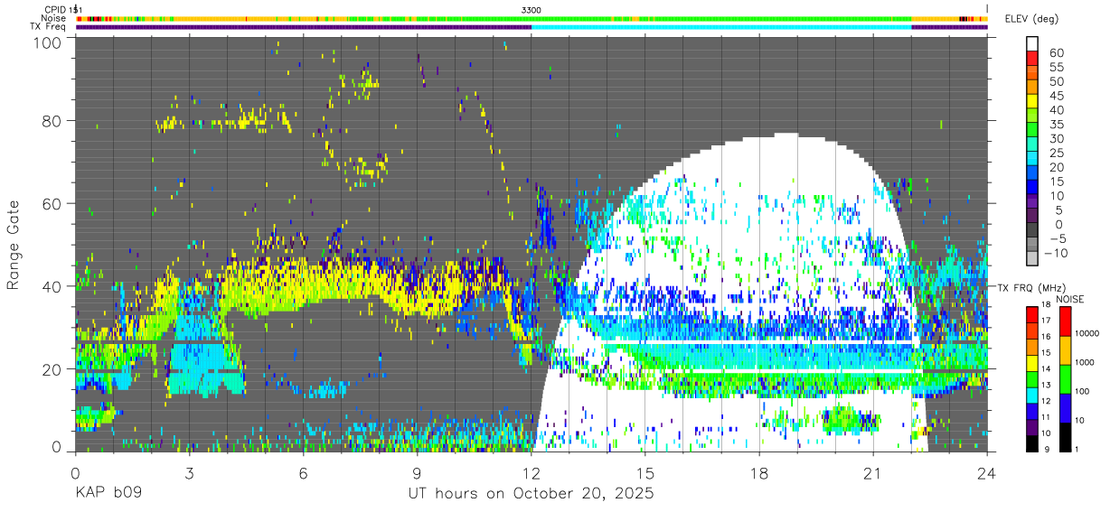Viewport: 1110px width, 512px height.
Task: Click TX FRQ yellow swatch between 14 and 15
Action: pos(1032,363)
